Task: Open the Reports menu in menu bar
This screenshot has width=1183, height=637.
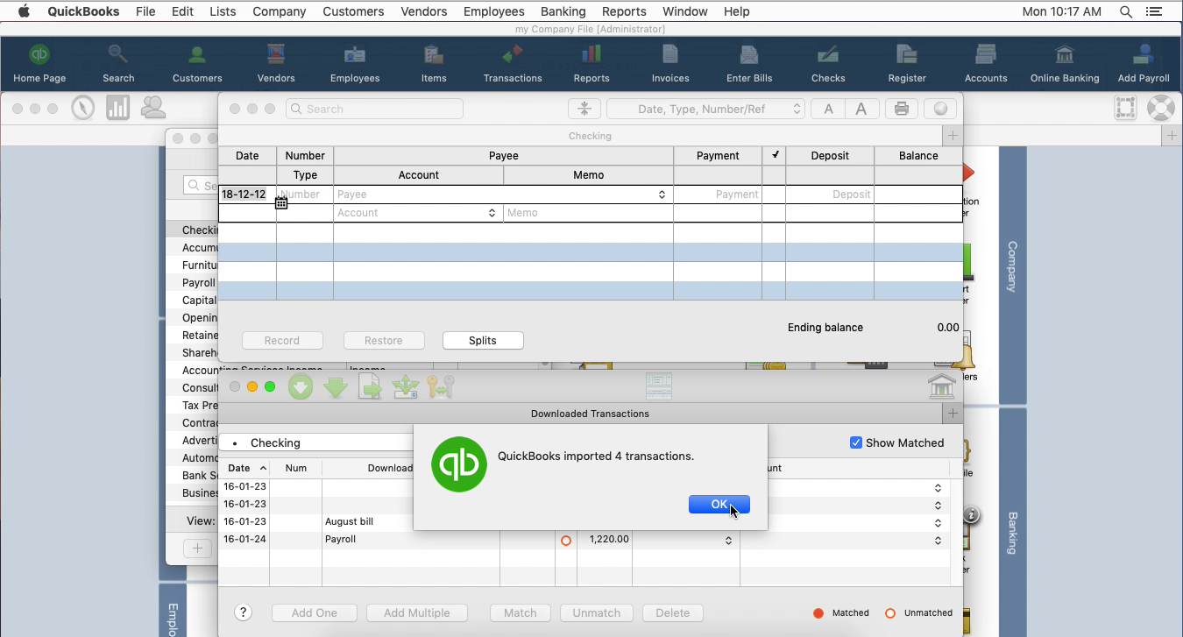Action: (x=624, y=11)
